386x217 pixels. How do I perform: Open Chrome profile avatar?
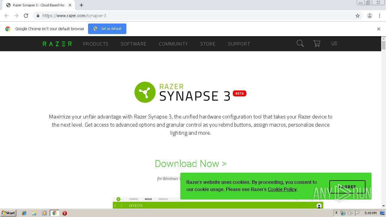point(370,16)
